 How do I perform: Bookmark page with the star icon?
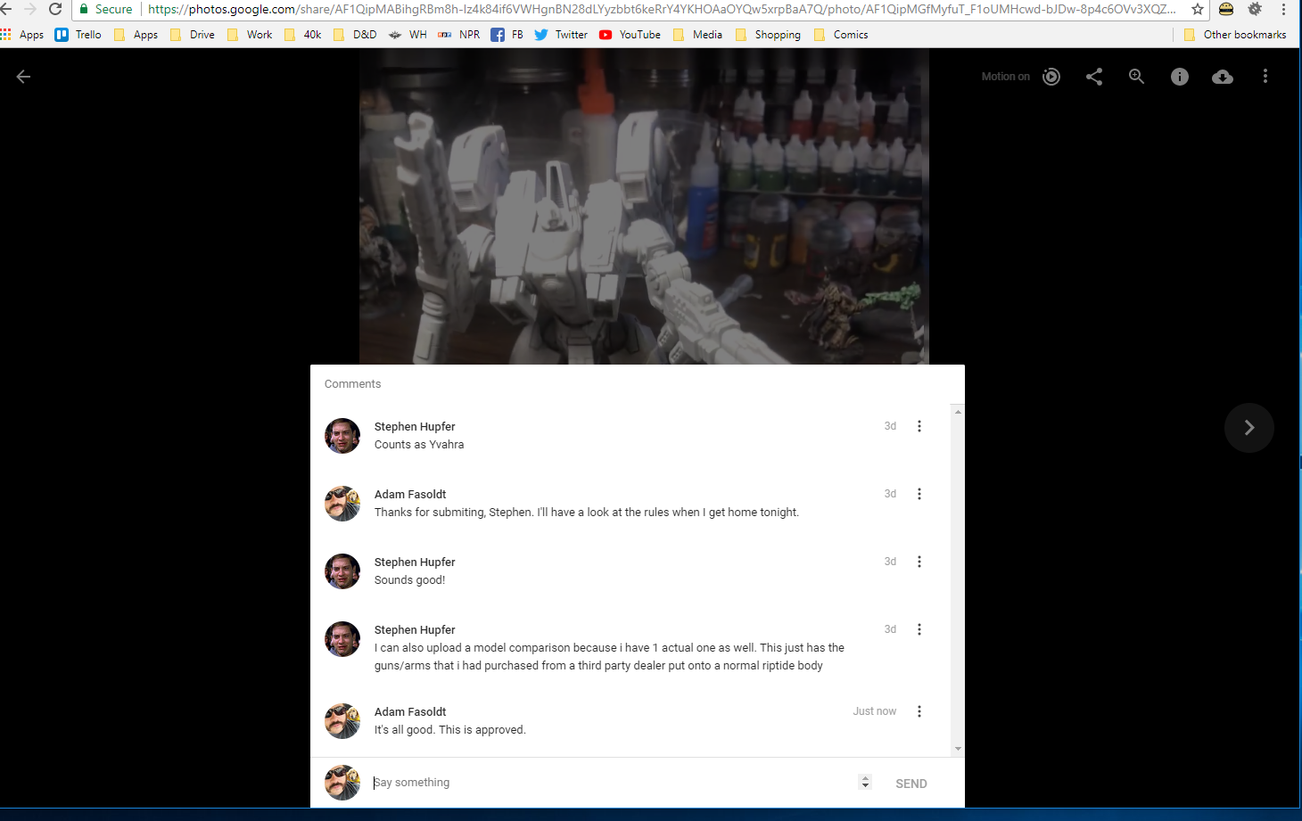[1198, 9]
